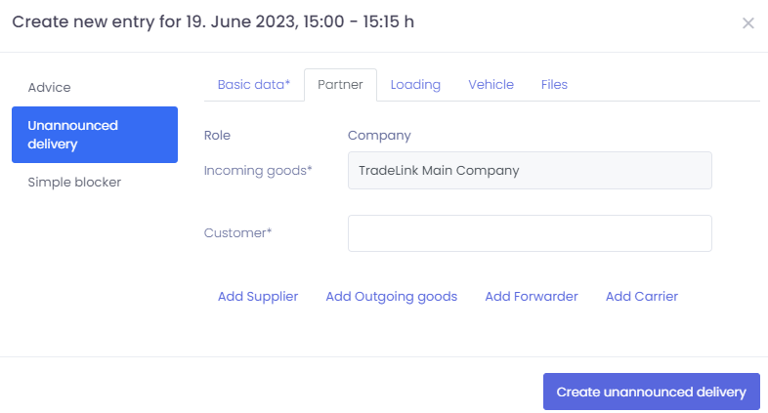This screenshot has width=768, height=413.
Task: Click the Role column header
Action: (x=217, y=136)
